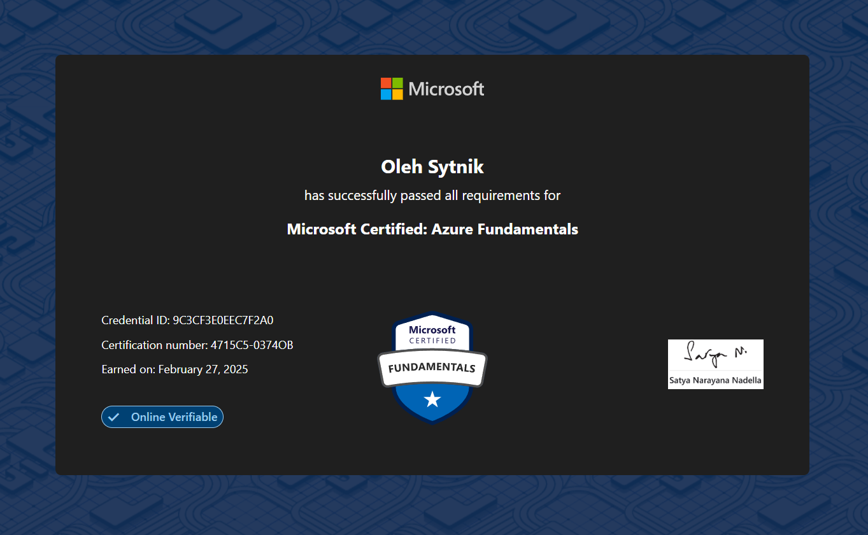Click the Microsoft wordmark text
The height and width of the screenshot is (535, 868).
point(446,89)
